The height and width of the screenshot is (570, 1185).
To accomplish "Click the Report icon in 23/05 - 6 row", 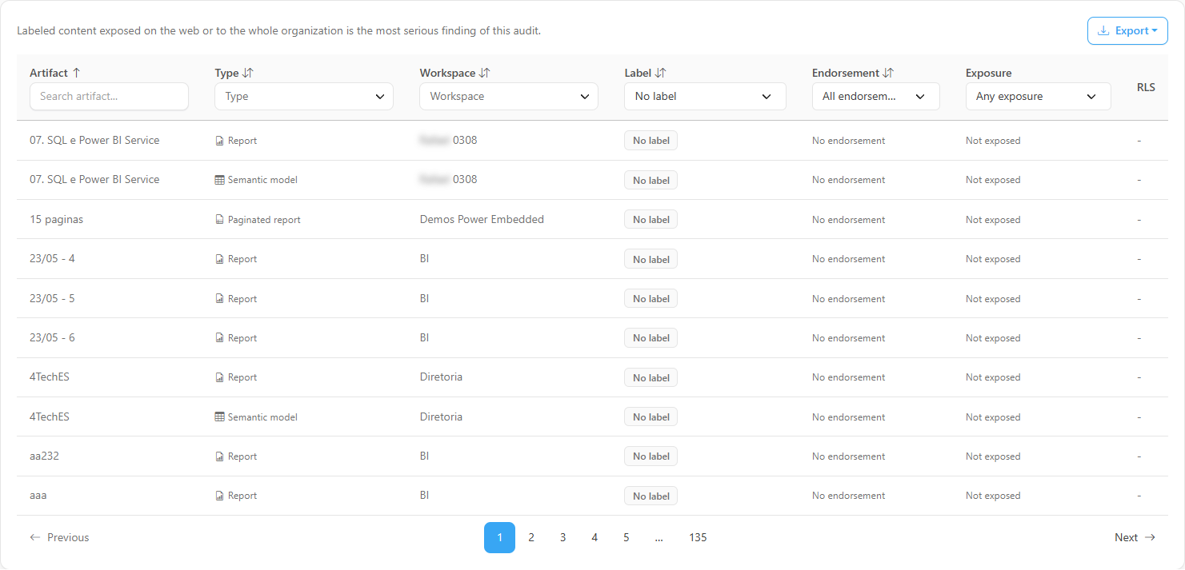I will pos(219,338).
